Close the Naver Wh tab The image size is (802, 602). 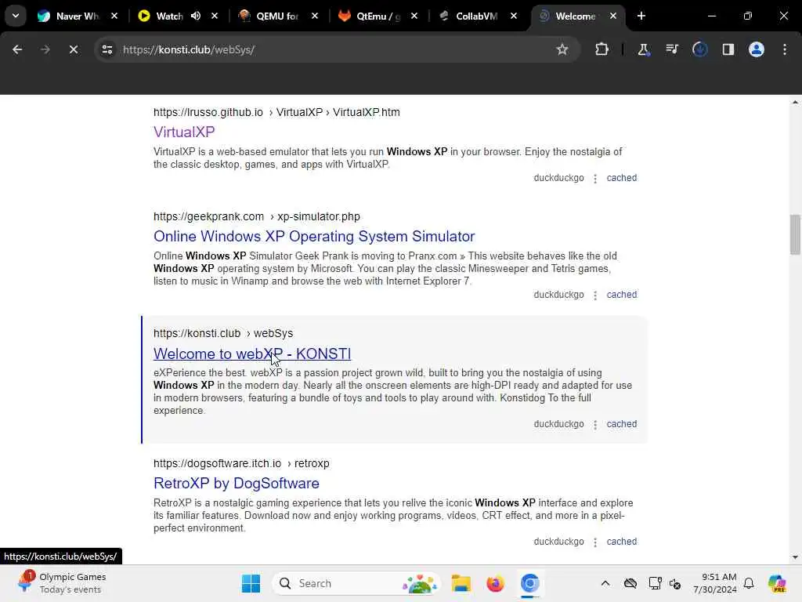pos(114,16)
